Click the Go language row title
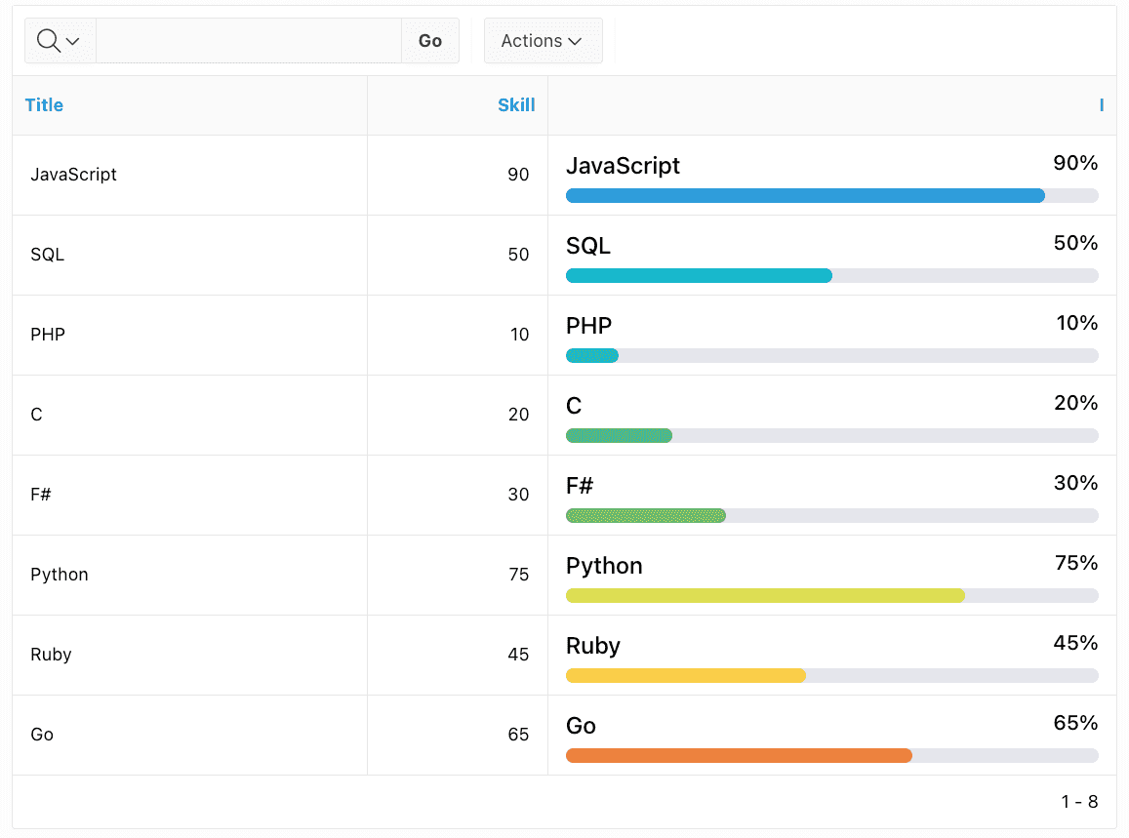 click(x=41, y=735)
